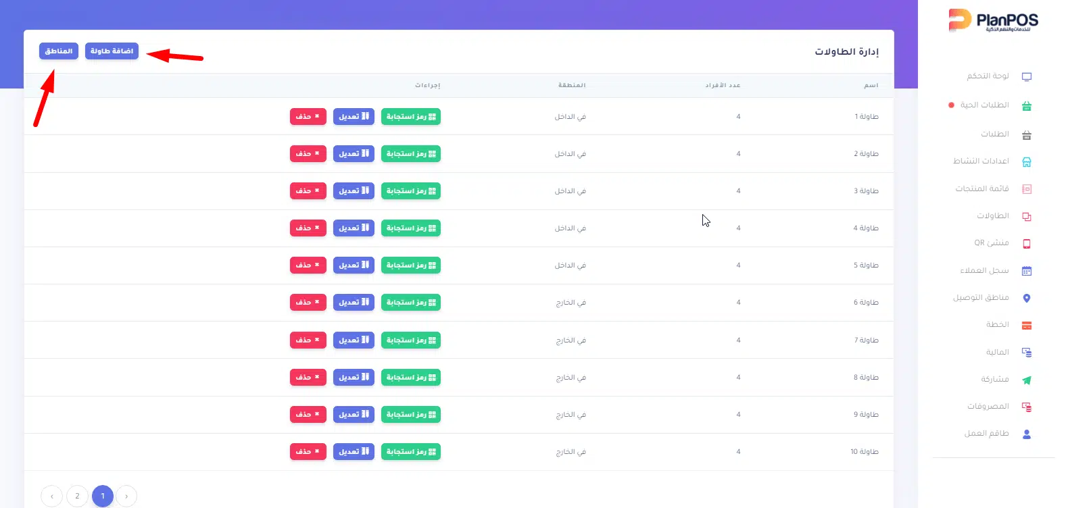Go to pagination page 2
This screenshot has height=508, width=1068.
[x=77, y=496]
